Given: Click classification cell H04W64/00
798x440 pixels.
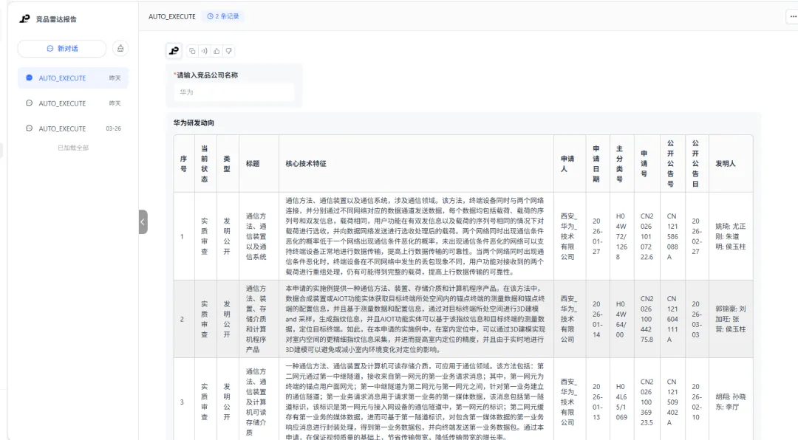Looking at the screenshot, I should pyautogui.click(x=621, y=319).
